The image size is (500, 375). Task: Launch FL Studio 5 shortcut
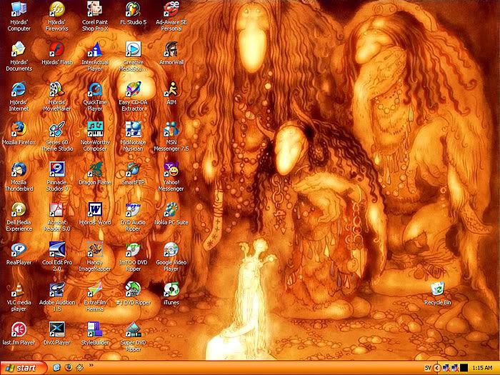[x=133, y=9]
